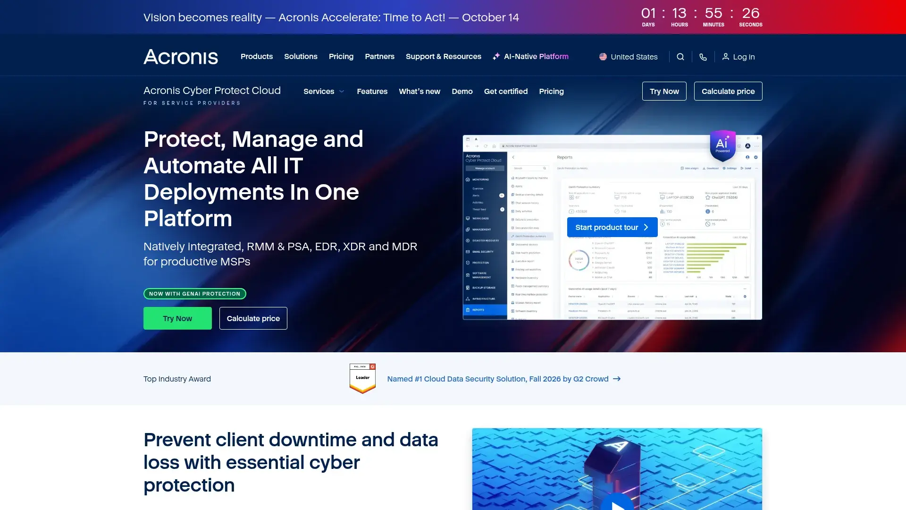Open product sub-nav Pricing link
Screen dimensions: 906x510
(x=551, y=91)
